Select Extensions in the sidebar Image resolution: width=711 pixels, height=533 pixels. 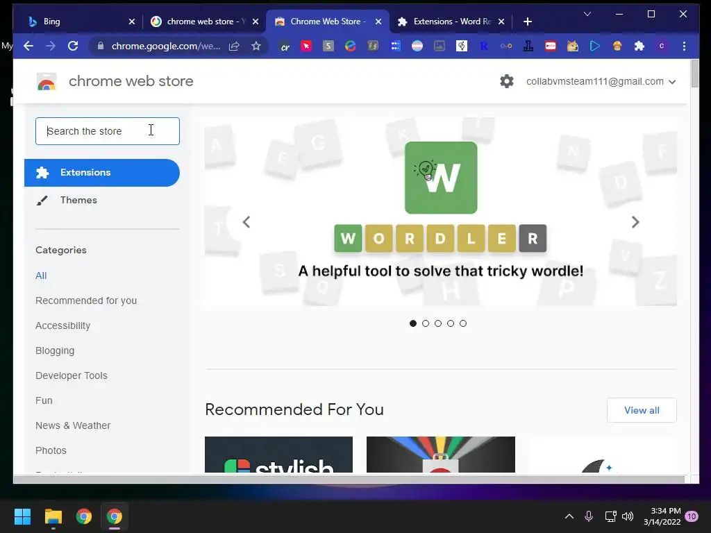click(x=102, y=173)
